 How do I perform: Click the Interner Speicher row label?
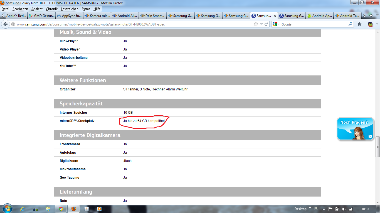(x=73, y=113)
